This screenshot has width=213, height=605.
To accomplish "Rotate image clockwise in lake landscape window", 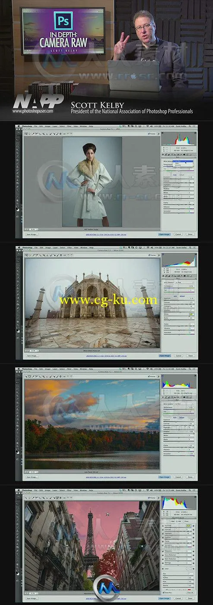I will pos(71,377).
